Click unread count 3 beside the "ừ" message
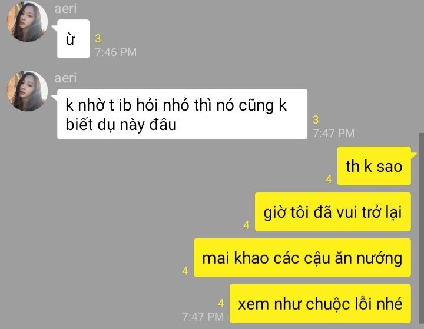The height and width of the screenshot is (329, 424). coord(98,39)
